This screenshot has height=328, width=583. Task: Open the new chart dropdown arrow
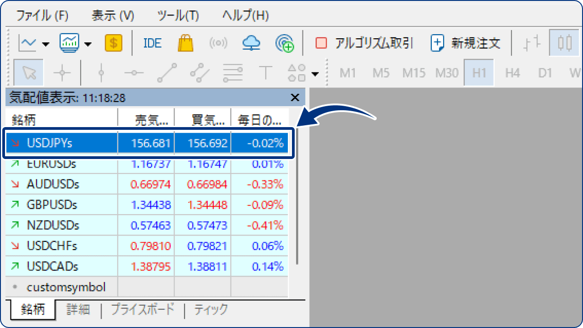[x=46, y=43]
